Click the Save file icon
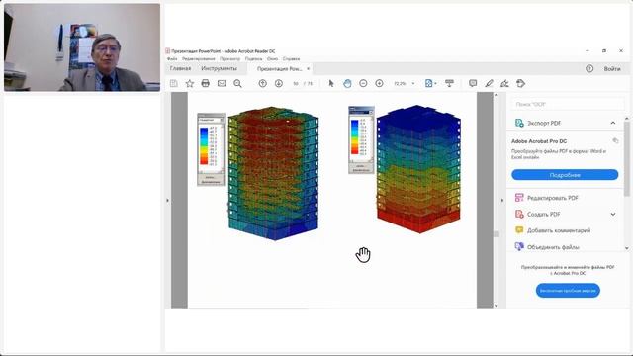The image size is (633, 356). pyautogui.click(x=174, y=83)
